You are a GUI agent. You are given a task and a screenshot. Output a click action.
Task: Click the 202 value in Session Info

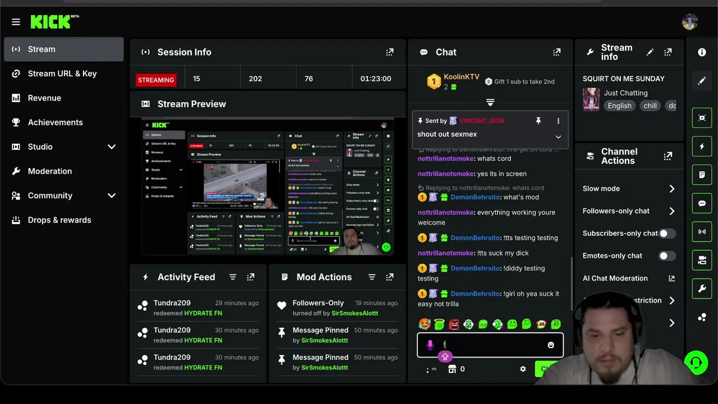[255, 79]
